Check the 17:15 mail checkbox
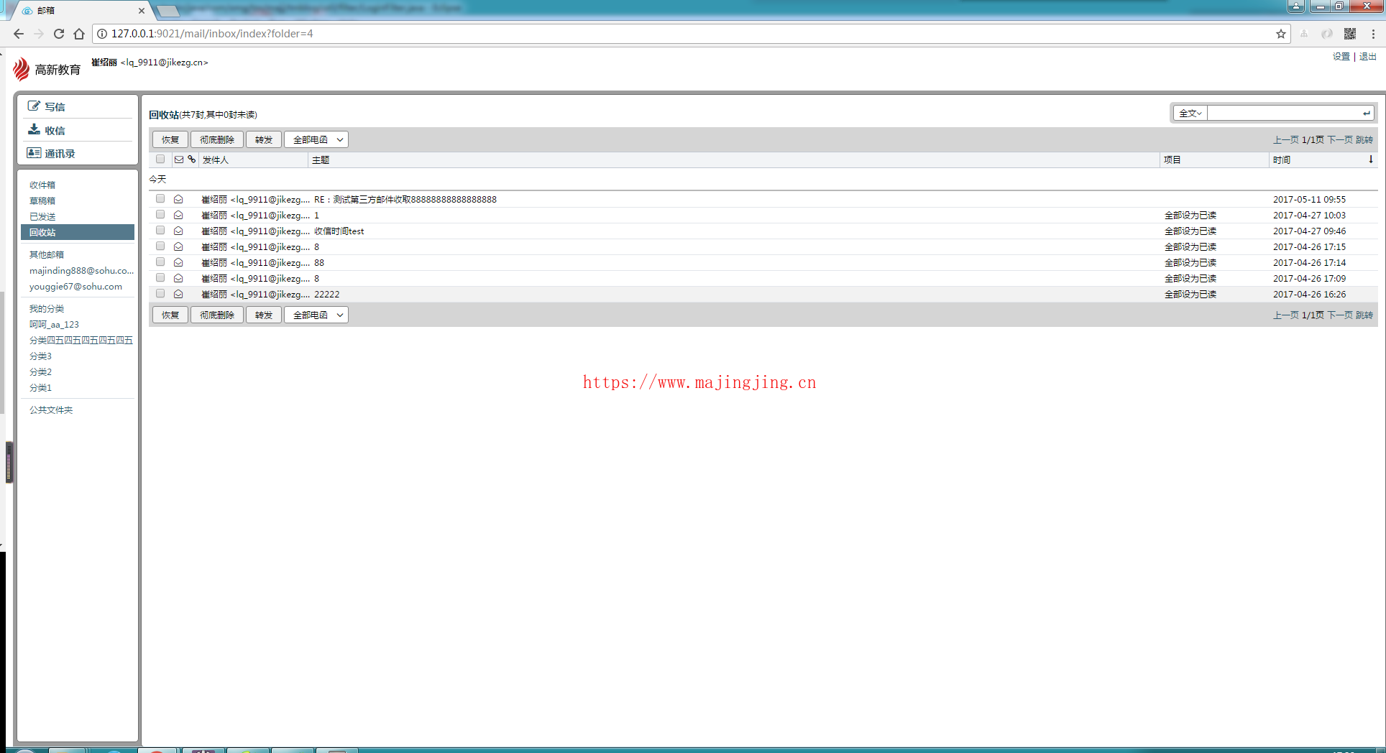 (x=160, y=246)
